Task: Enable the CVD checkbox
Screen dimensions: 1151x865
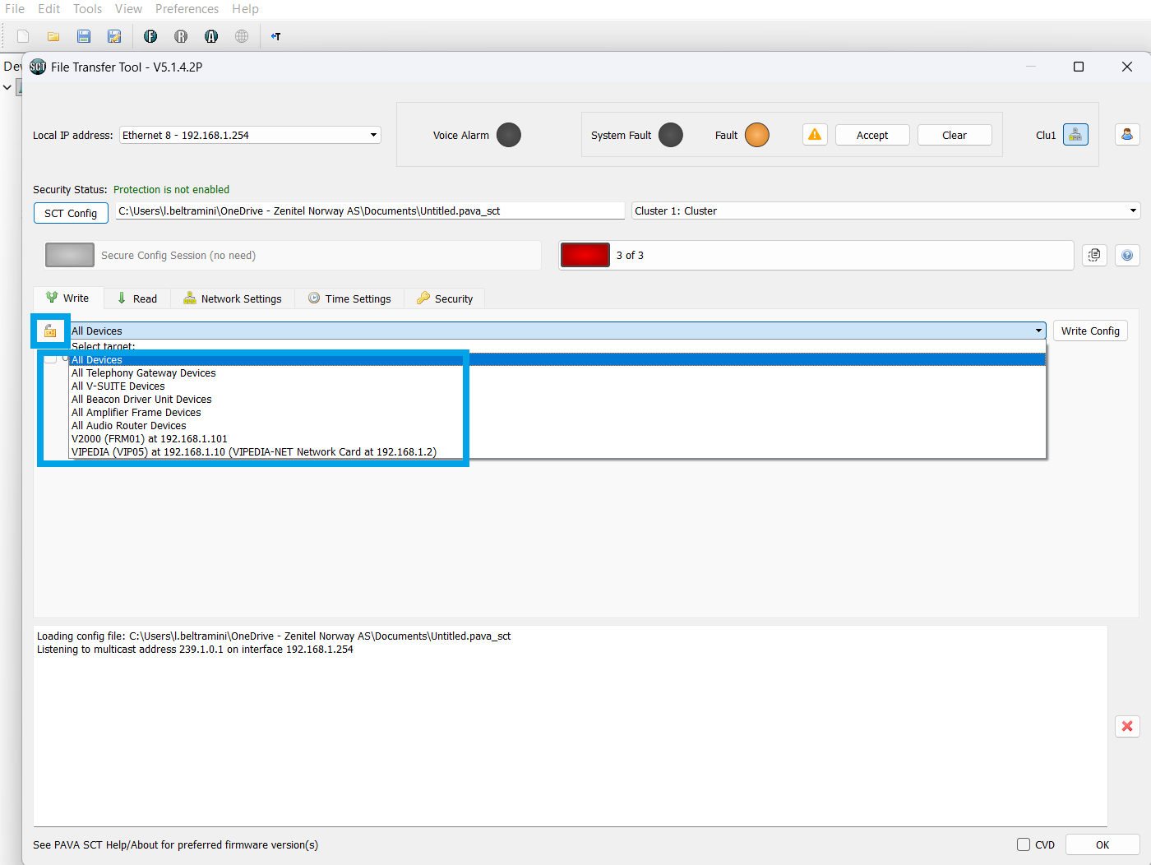Action: pos(1024,844)
